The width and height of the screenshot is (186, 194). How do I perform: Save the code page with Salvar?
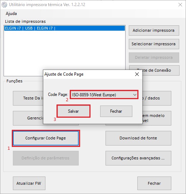click(73, 111)
